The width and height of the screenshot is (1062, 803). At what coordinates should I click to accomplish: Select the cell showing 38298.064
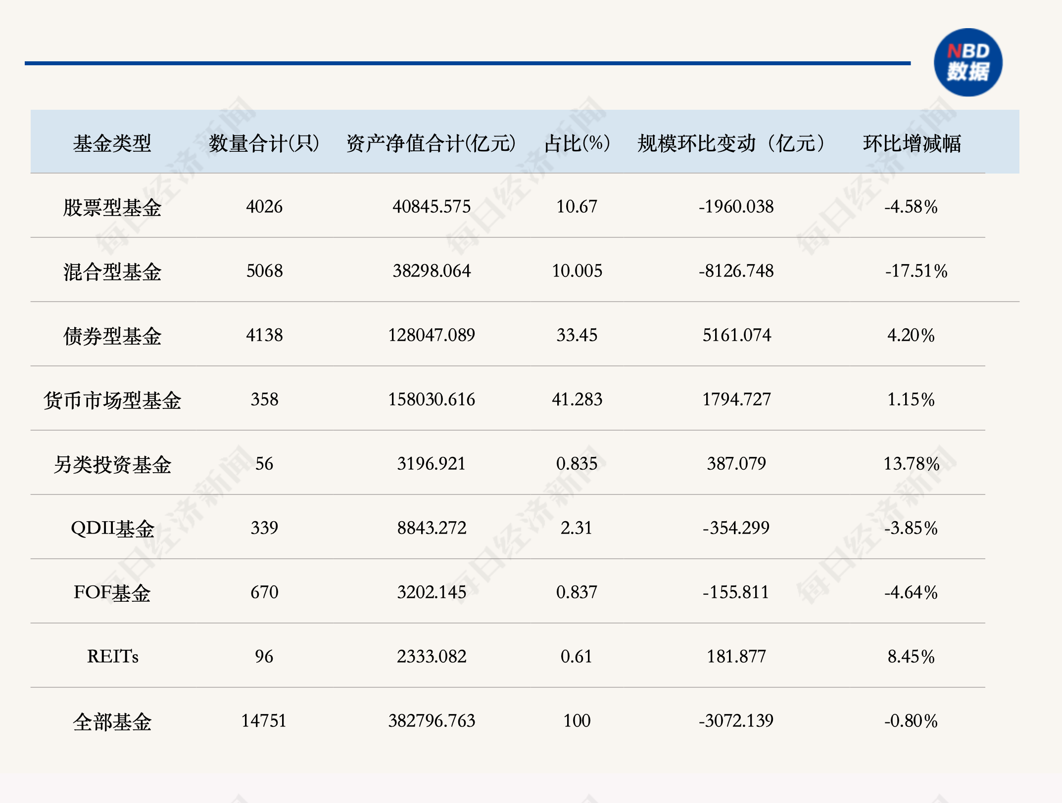pyautogui.click(x=432, y=270)
